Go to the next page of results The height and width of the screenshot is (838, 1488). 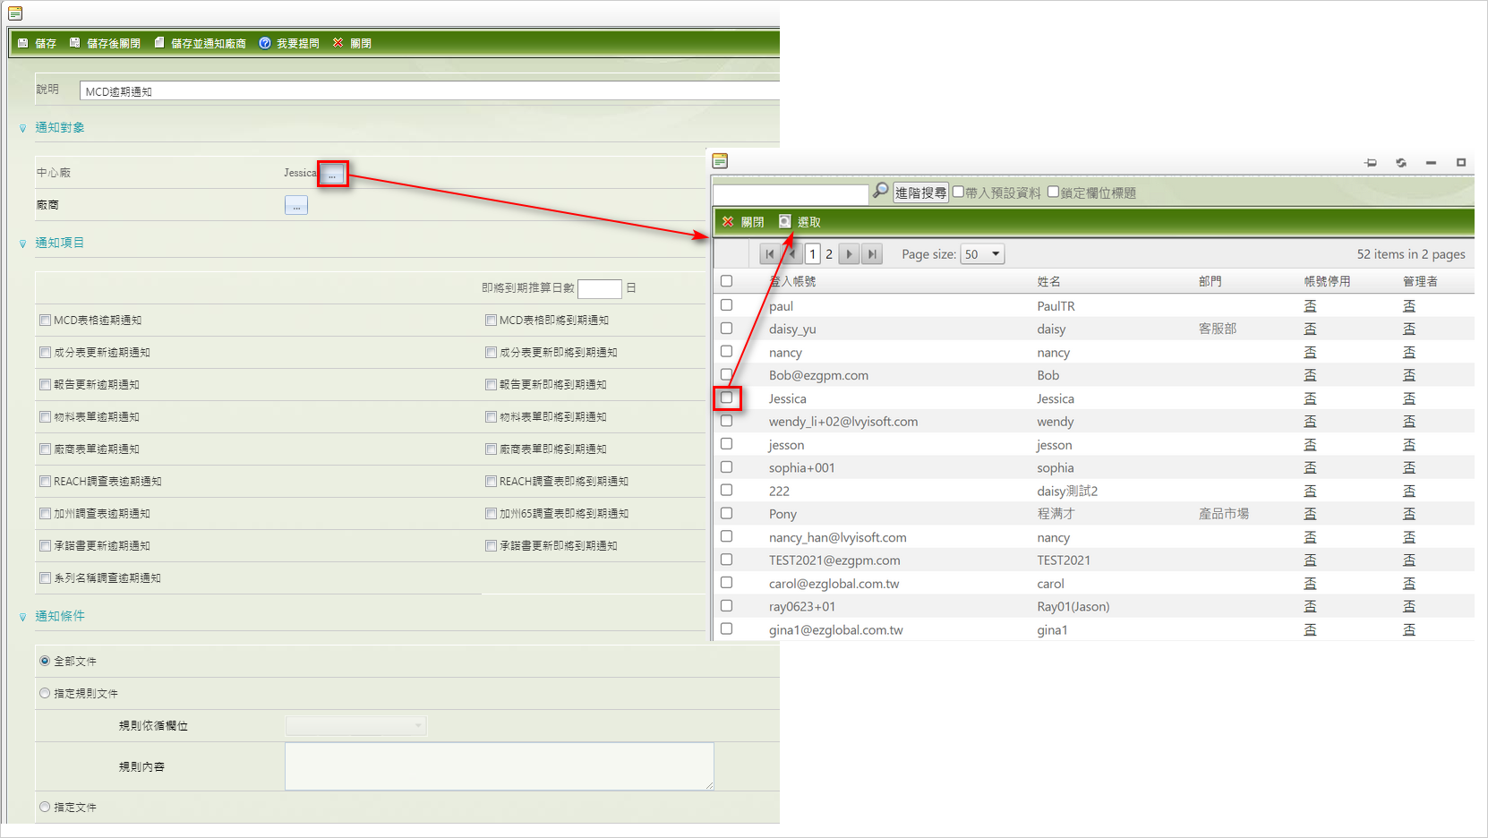[x=850, y=254]
